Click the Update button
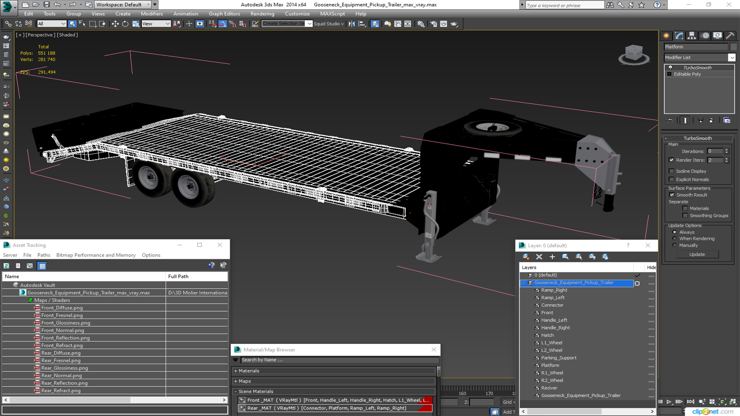 [697, 255]
